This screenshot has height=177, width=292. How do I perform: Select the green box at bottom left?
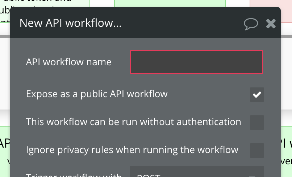pos(4,152)
